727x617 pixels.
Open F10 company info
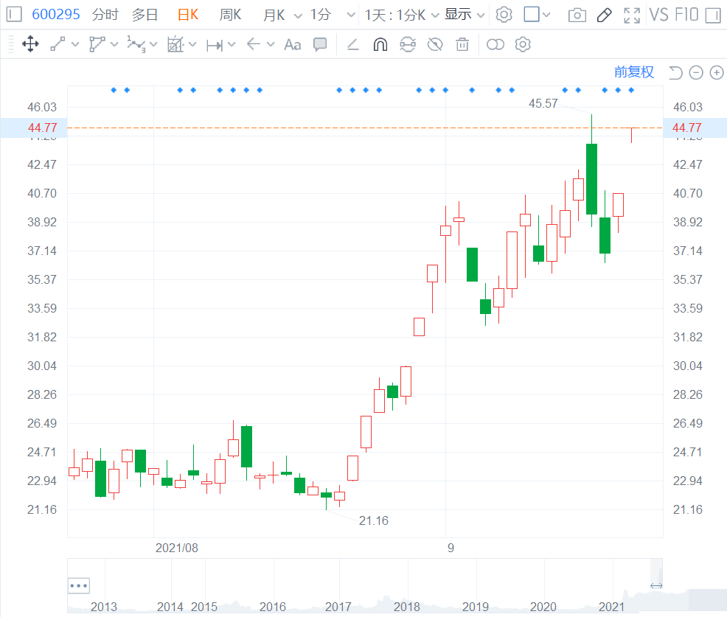[686, 15]
